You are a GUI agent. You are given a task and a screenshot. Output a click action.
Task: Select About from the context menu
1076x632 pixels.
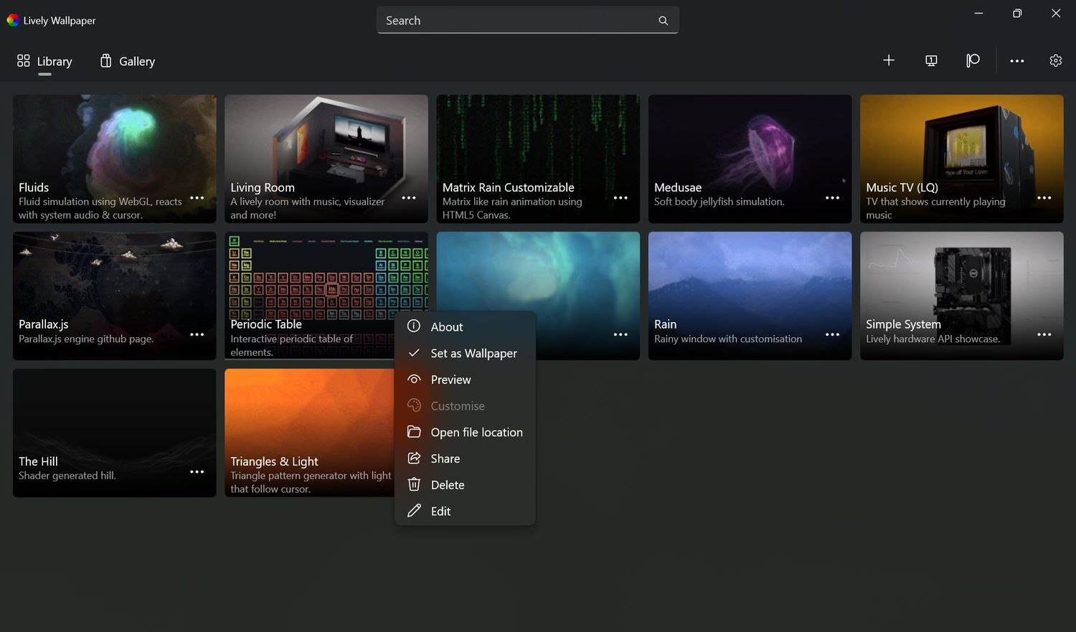point(465,326)
